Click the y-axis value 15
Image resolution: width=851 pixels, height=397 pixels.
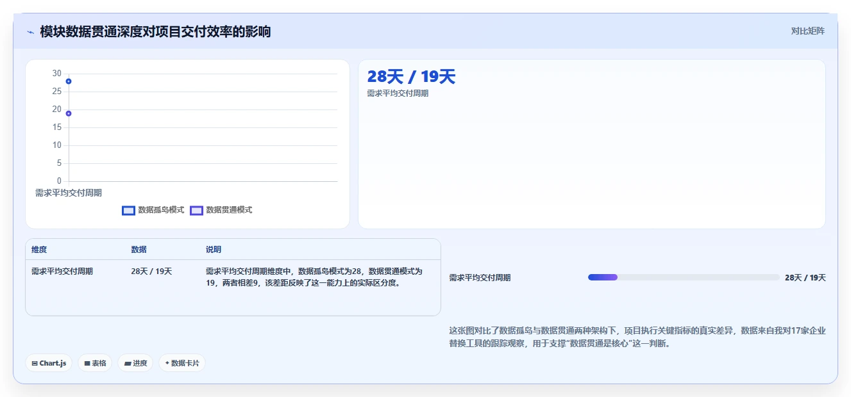(x=57, y=127)
